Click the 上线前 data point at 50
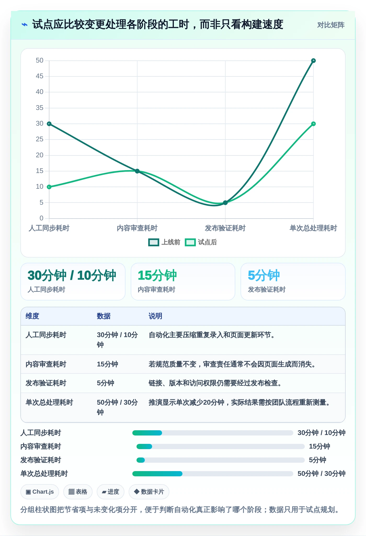The height and width of the screenshot is (536, 366). click(313, 61)
